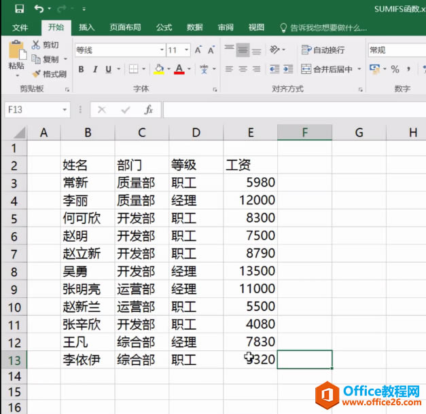The image size is (426, 414).
Task: Expand the fill color dropdown arrow
Action: point(168,69)
